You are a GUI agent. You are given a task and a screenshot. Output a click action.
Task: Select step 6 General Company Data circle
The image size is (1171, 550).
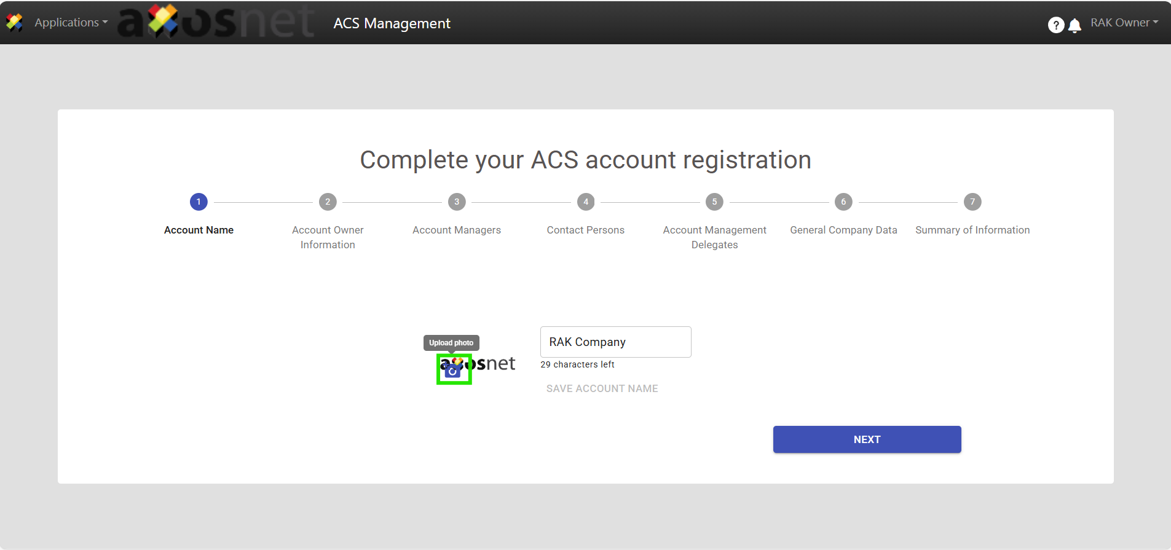pyautogui.click(x=843, y=202)
